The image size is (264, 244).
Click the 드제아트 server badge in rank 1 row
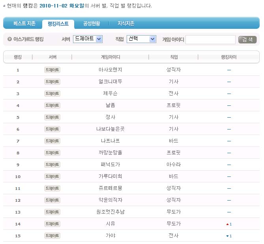click(x=52, y=70)
